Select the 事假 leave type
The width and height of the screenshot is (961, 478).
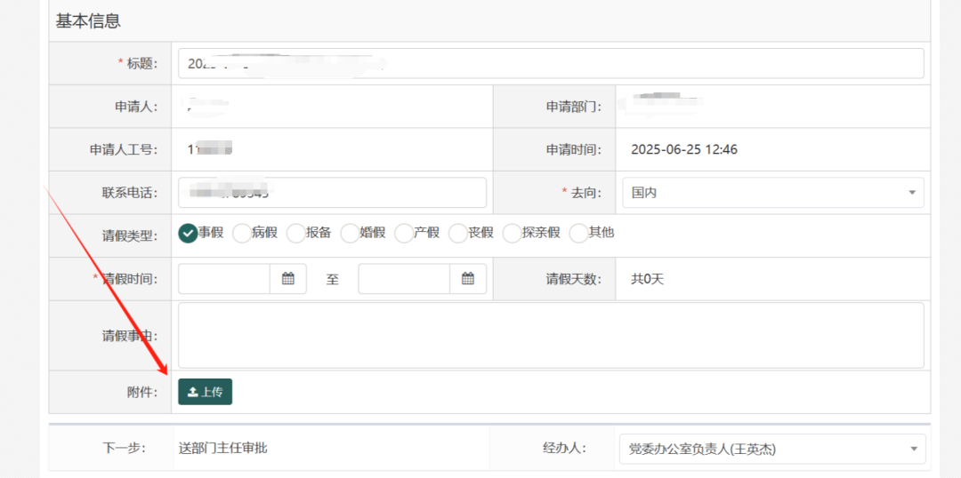(x=188, y=233)
